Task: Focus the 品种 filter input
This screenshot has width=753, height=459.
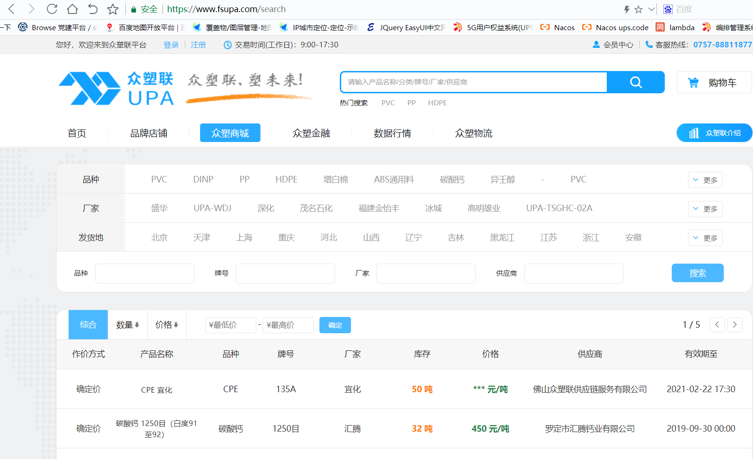Action: click(145, 273)
